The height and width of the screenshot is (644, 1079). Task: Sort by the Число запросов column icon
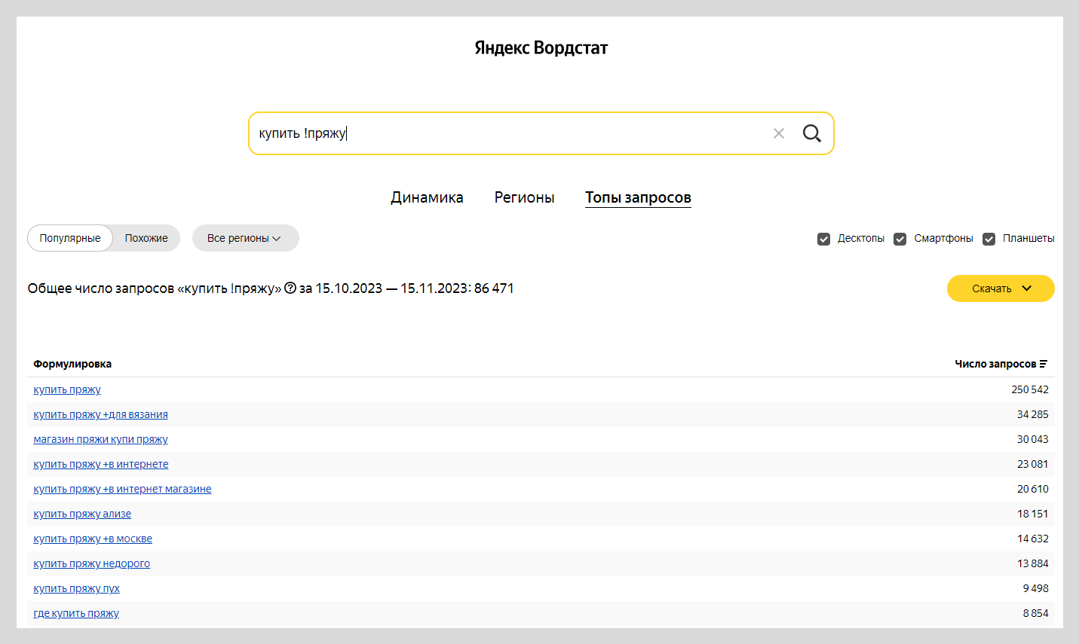click(x=1044, y=364)
